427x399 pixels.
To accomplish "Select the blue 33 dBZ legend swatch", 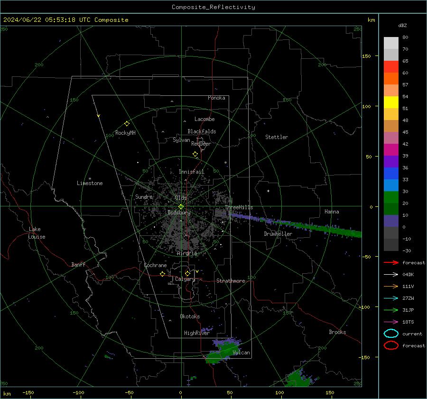I will click(391, 174).
